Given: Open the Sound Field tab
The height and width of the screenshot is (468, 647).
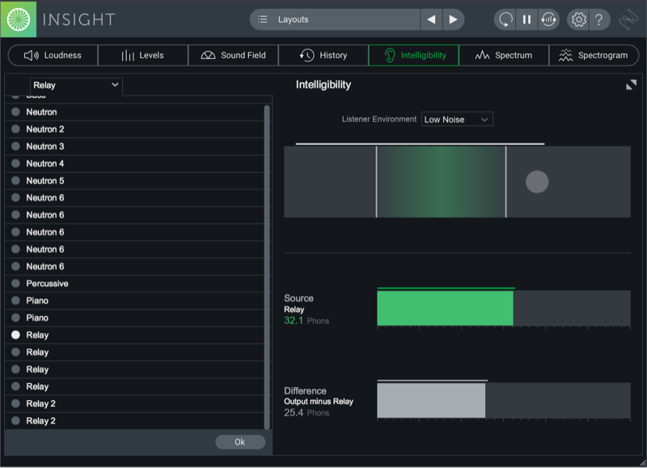Looking at the screenshot, I should tap(233, 55).
